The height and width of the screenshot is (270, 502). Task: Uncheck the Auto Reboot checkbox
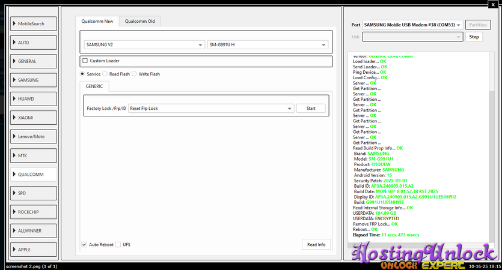tap(84, 244)
